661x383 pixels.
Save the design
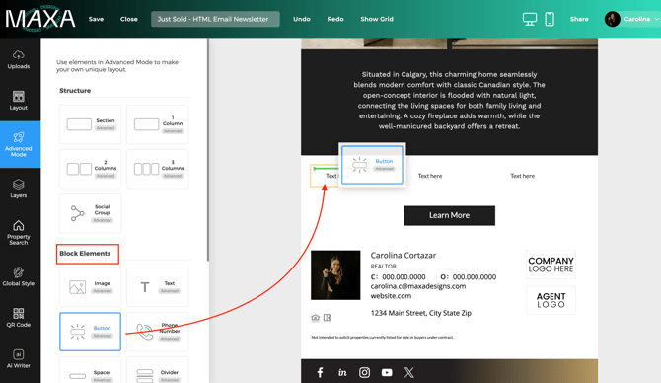[96, 19]
